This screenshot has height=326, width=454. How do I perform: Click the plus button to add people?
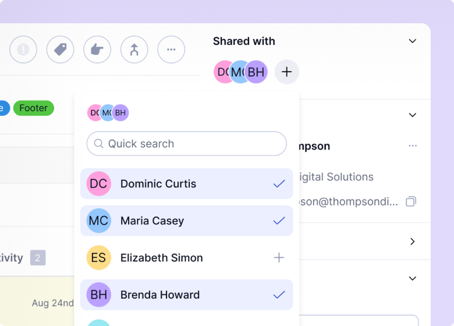point(287,72)
